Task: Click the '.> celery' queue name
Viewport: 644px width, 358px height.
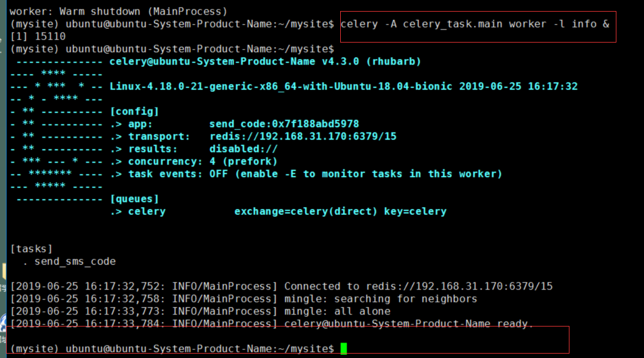Action: pyautogui.click(x=138, y=212)
